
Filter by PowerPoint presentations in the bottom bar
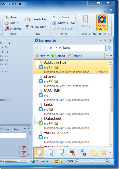tap(72, 152)
